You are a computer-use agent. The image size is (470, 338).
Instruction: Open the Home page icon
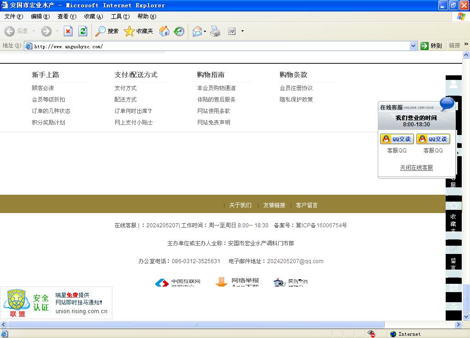164,31
